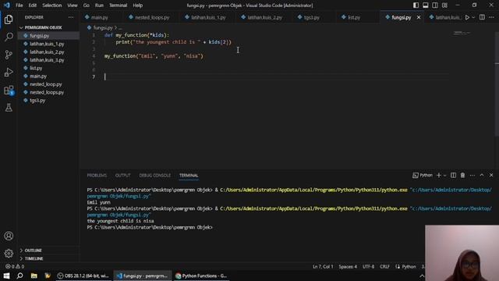Click the errors and warnings status indicator
The width and height of the screenshot is (499, 281).
tap(15, 266)
